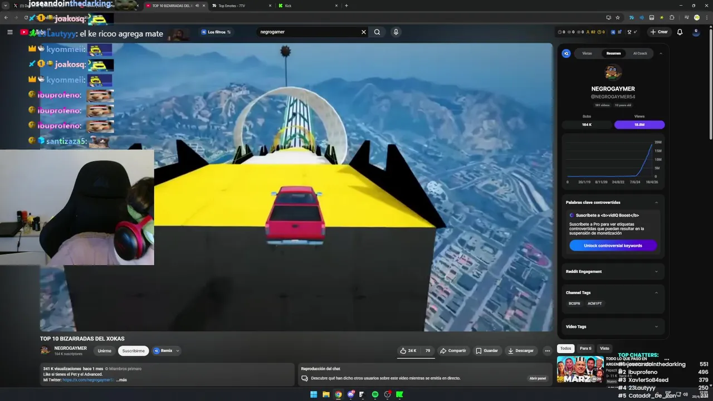Viewport: 713px width, 401px height.
Task: Expand description with ...más
Action: (121, 380)
